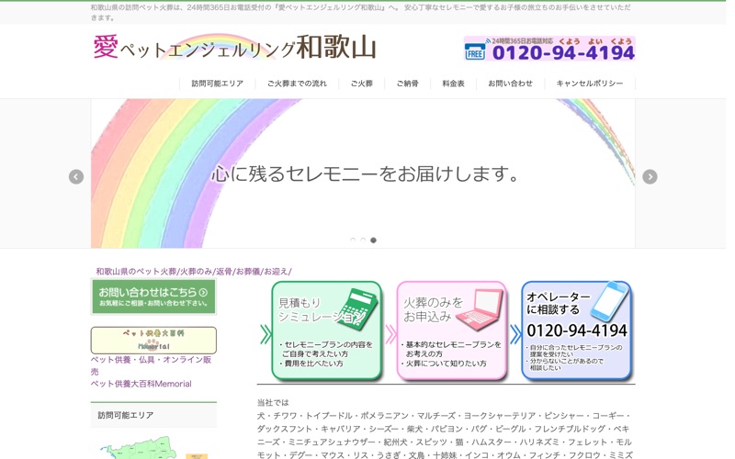
Task: Open the お問い合わせ menu item
Action: click(510, 84)
